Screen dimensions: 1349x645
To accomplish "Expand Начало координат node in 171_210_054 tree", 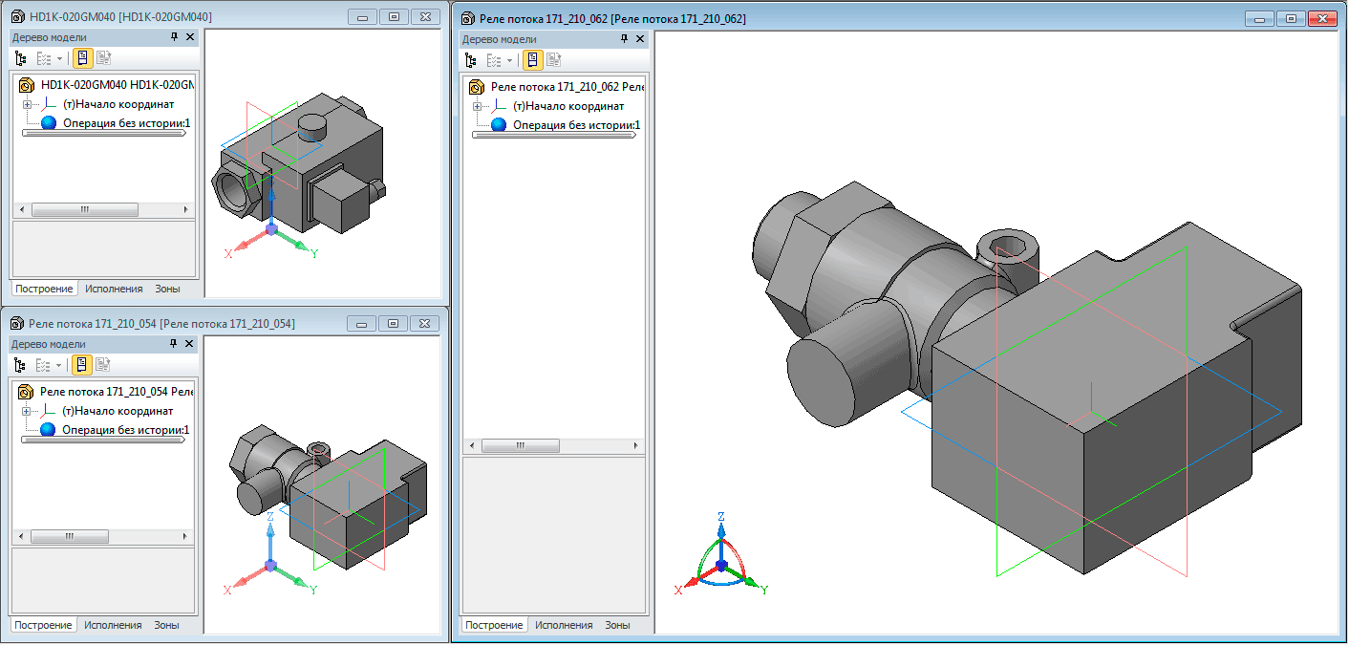I will pyautogui.click(x=27, y=412).
